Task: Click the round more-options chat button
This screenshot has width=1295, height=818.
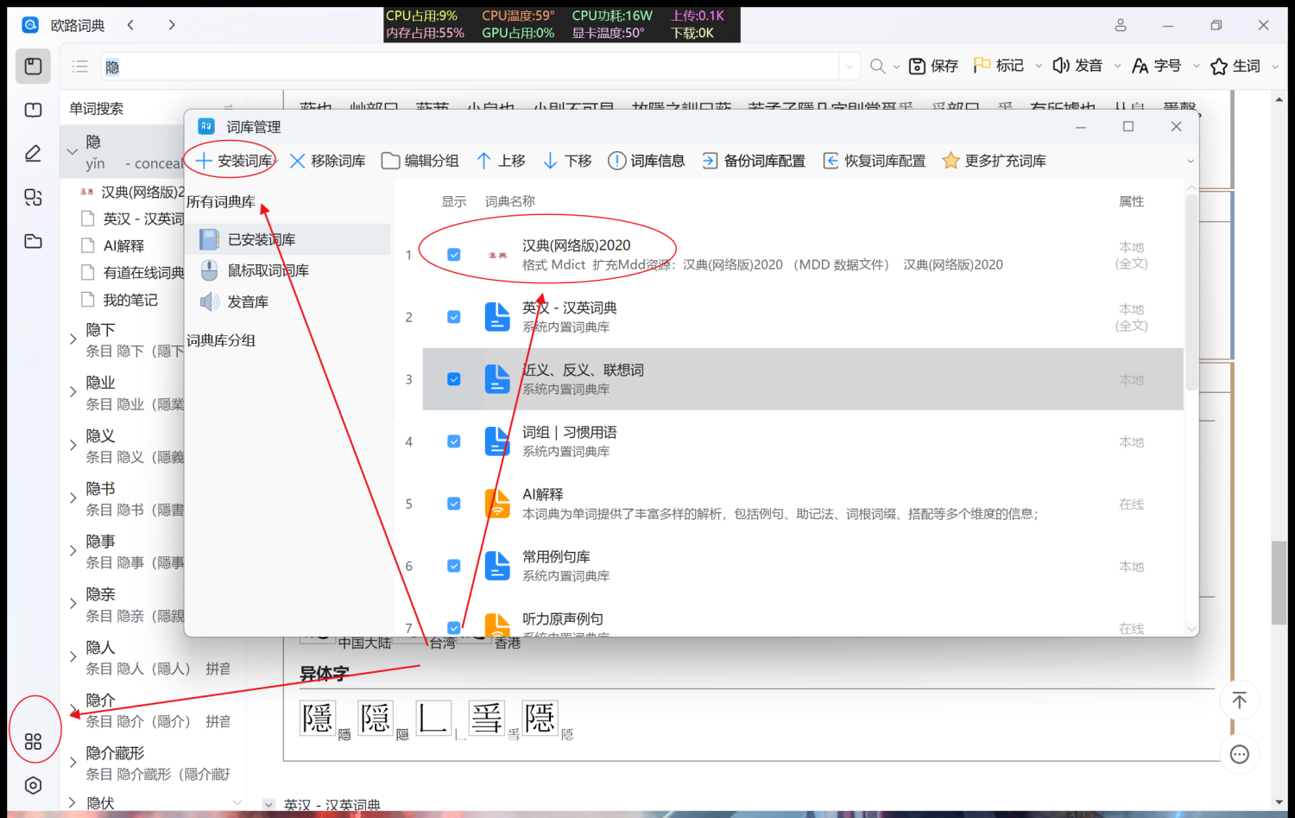Action: point(1239,754)
